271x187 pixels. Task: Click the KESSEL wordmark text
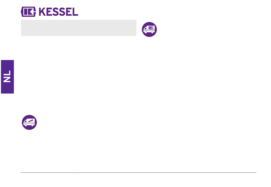coord(58,12)
